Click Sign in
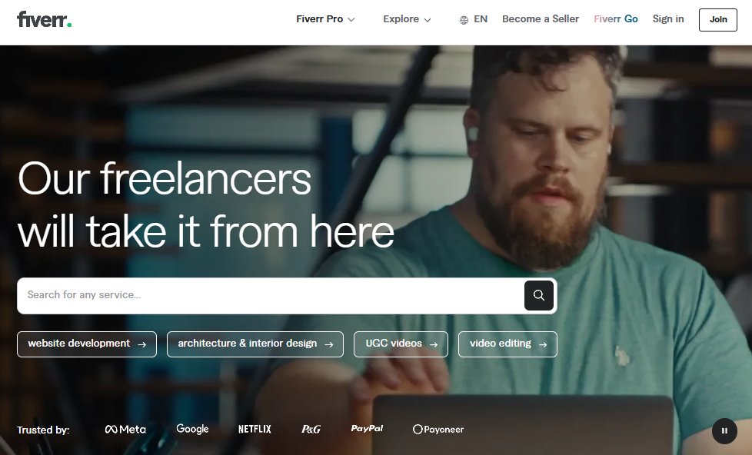Viewport: 752px width, 455px height. coord(668,19)
